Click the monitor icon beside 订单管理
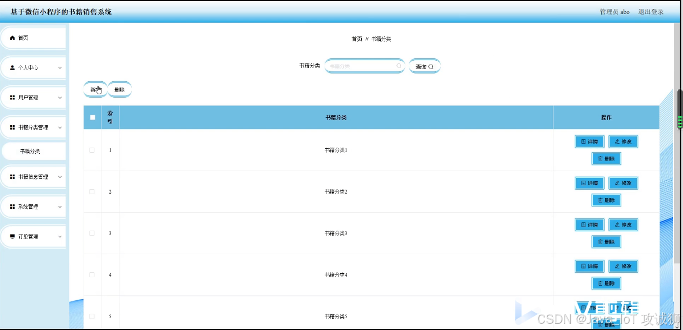Screen dimensions: 683x330 12,237
